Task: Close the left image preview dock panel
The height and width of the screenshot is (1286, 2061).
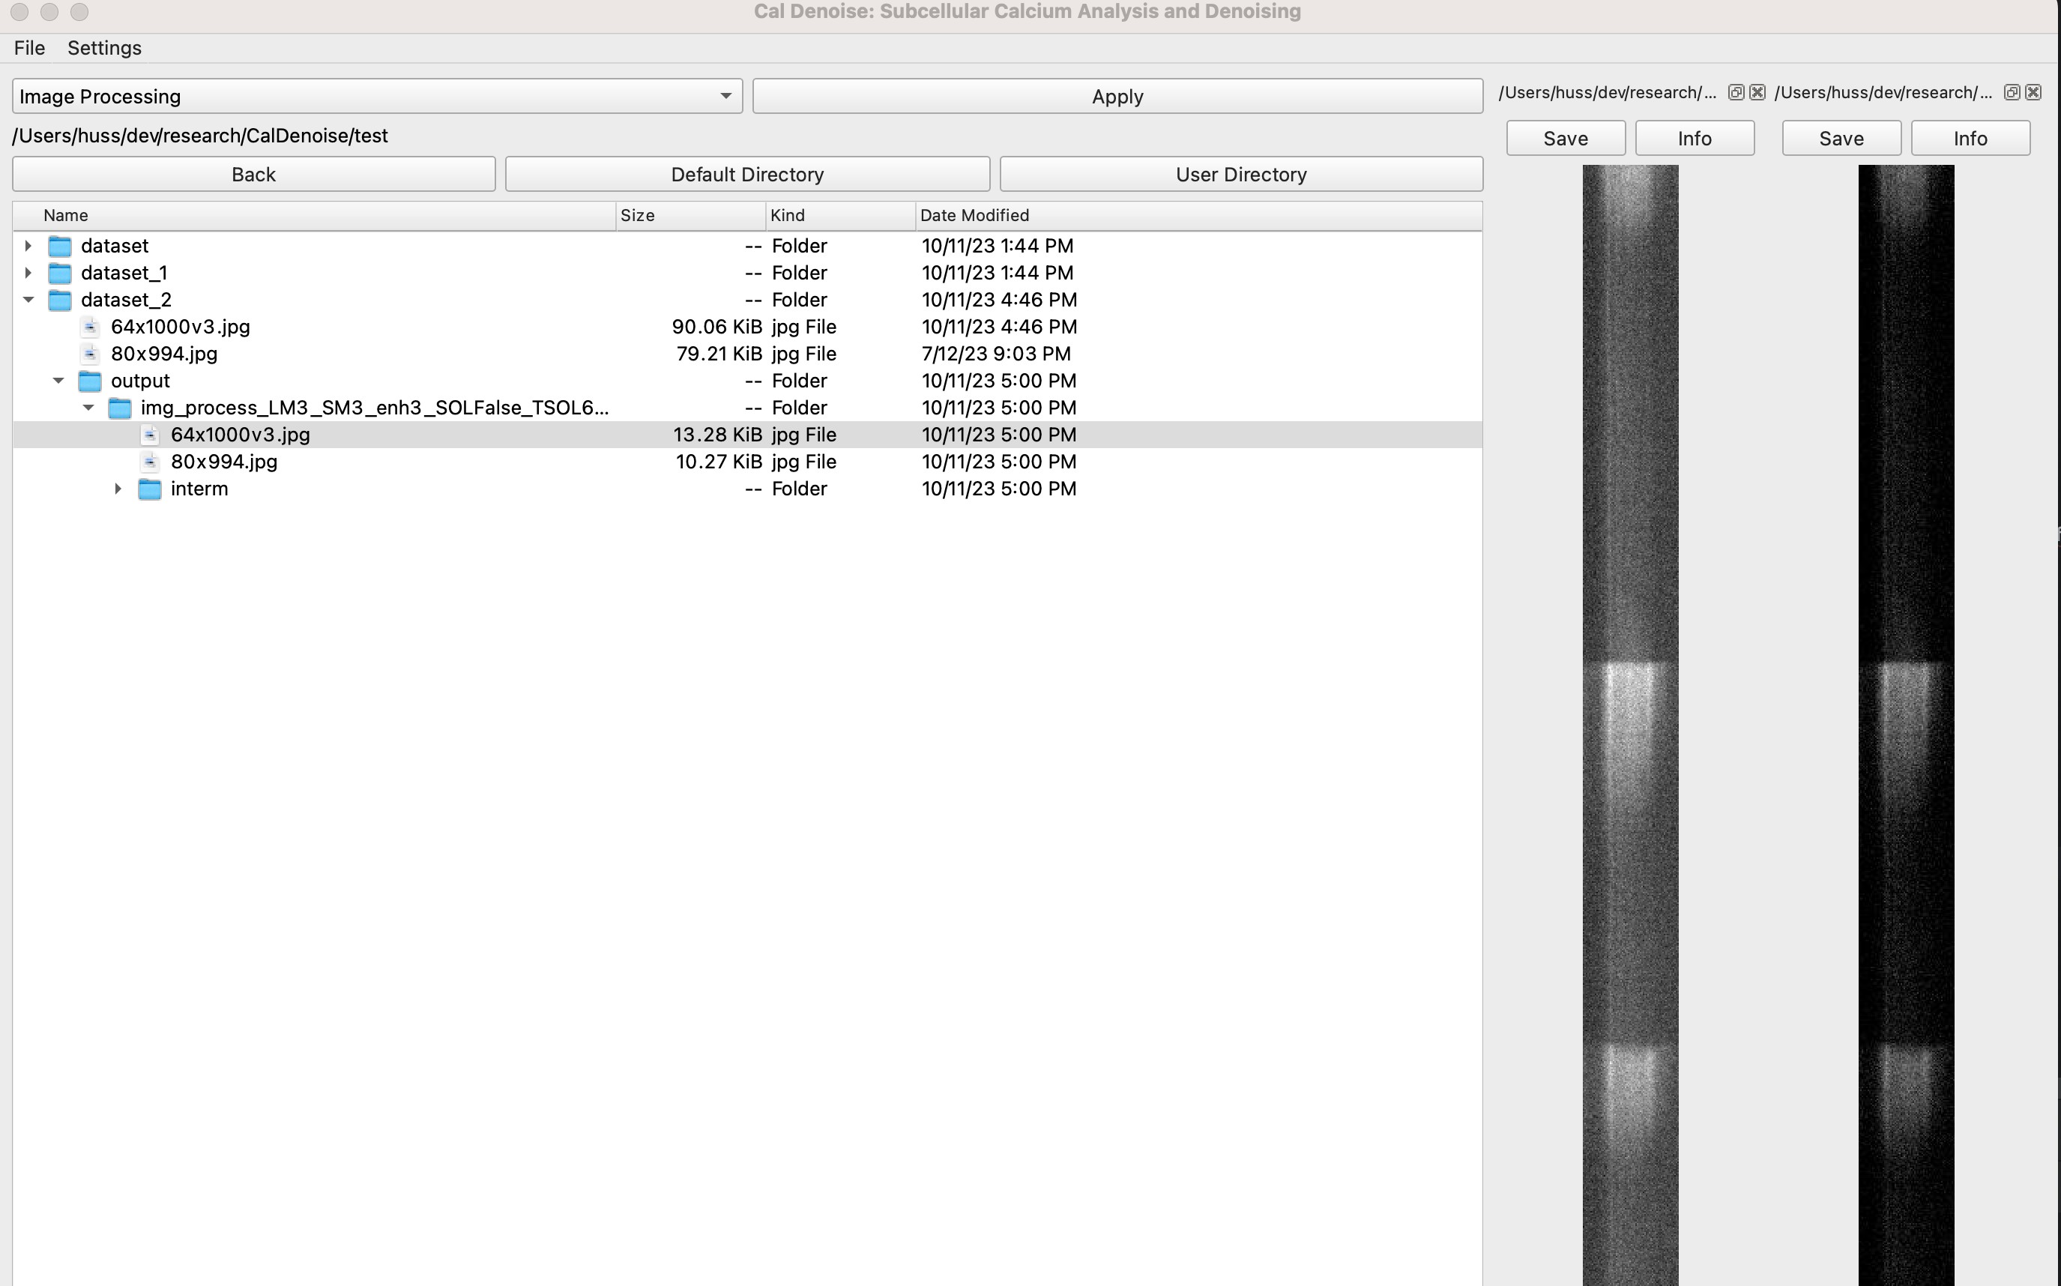Action: click(x=1757, y=92)
